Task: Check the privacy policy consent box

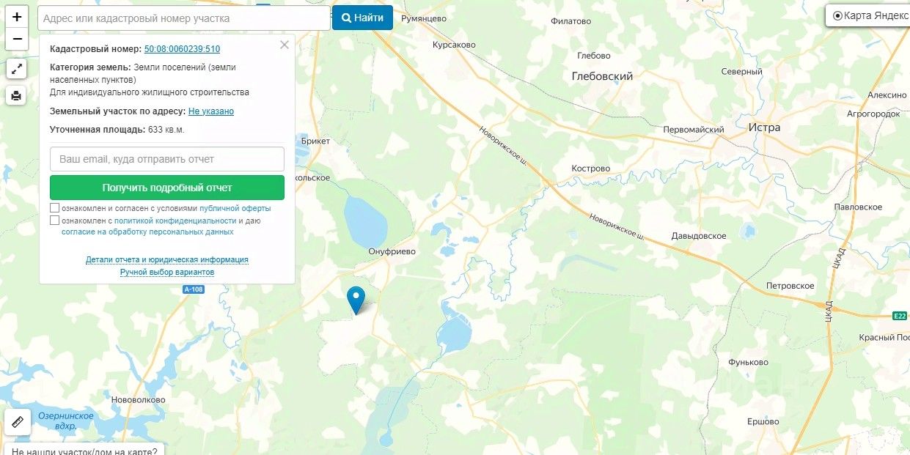Action: (54, 221)
